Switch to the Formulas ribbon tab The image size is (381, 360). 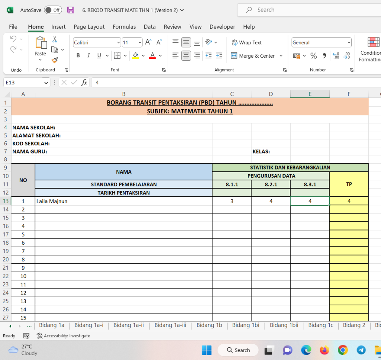click(124, 27)
